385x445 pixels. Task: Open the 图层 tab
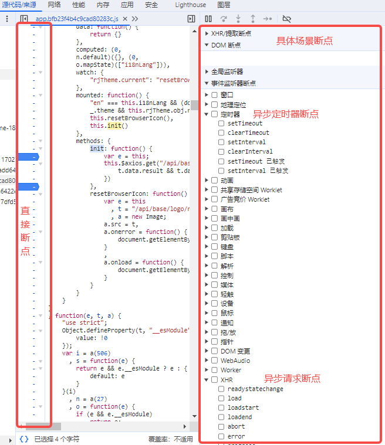click(224, 5)
